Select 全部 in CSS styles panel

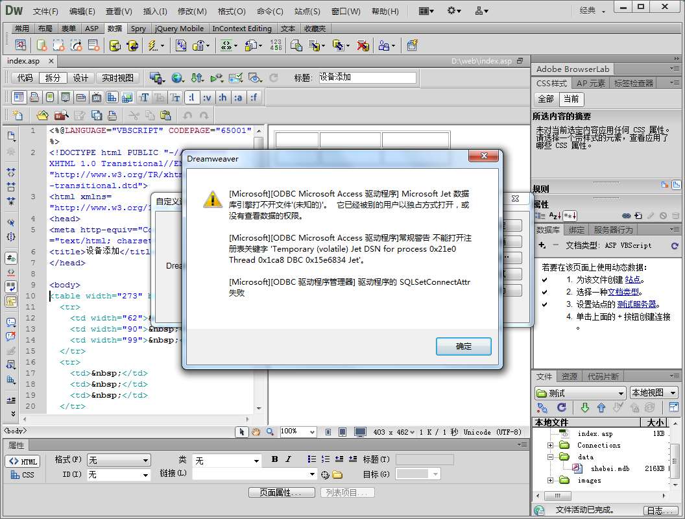point(546,99)
